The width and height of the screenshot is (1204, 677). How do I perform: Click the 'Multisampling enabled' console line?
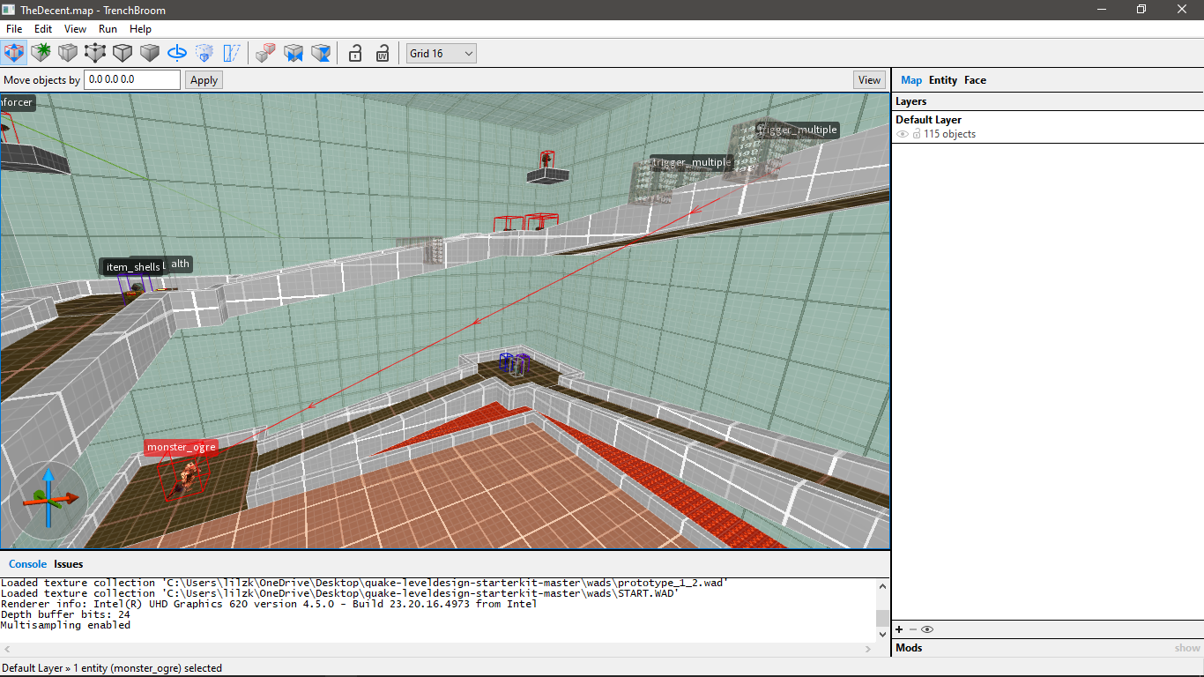point(65,625)
